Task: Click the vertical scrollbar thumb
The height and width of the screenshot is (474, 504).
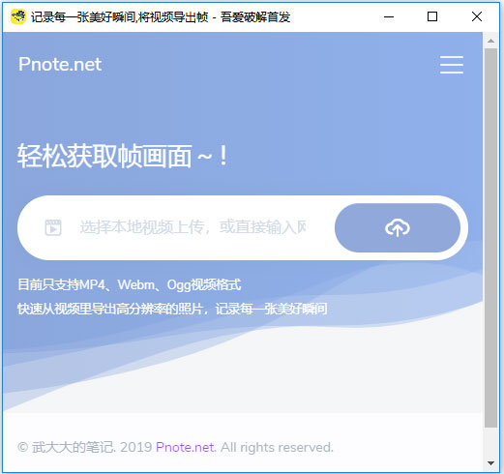Action: click(490, 238)
